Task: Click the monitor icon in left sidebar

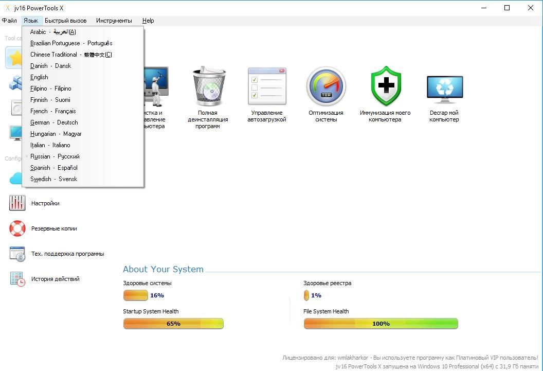Action: click(16, 133)
